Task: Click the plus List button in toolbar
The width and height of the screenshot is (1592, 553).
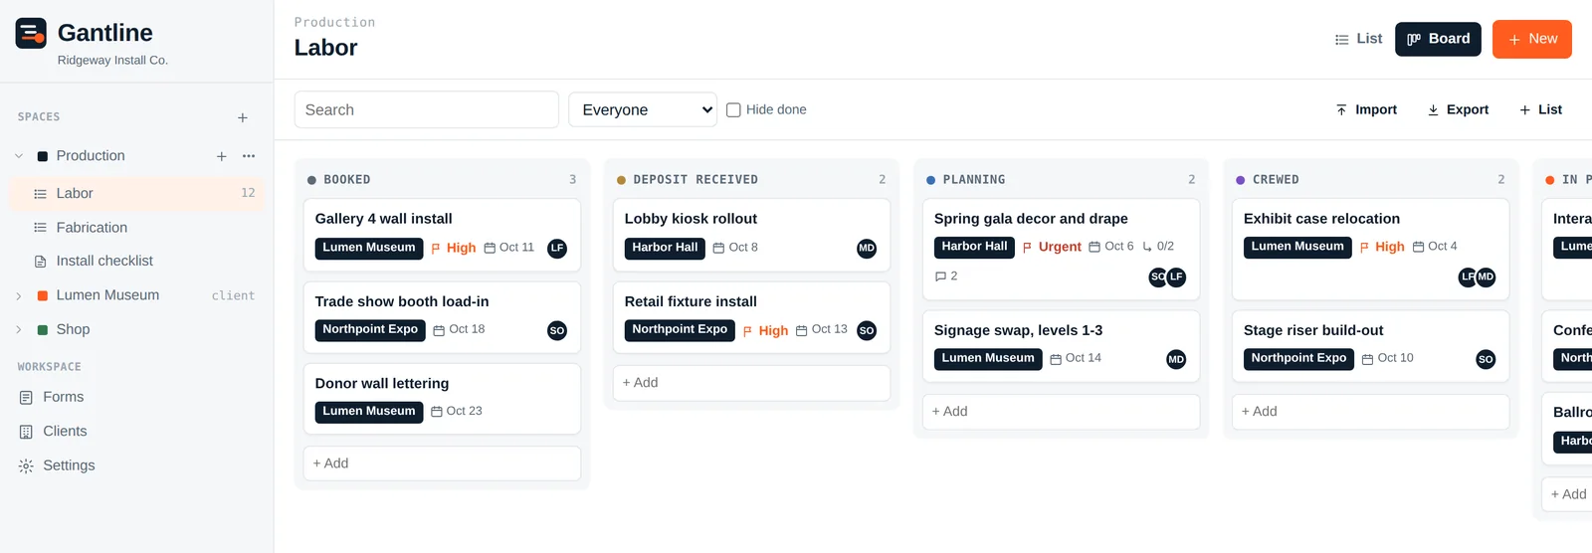Action: click(x=1540, y=109)
